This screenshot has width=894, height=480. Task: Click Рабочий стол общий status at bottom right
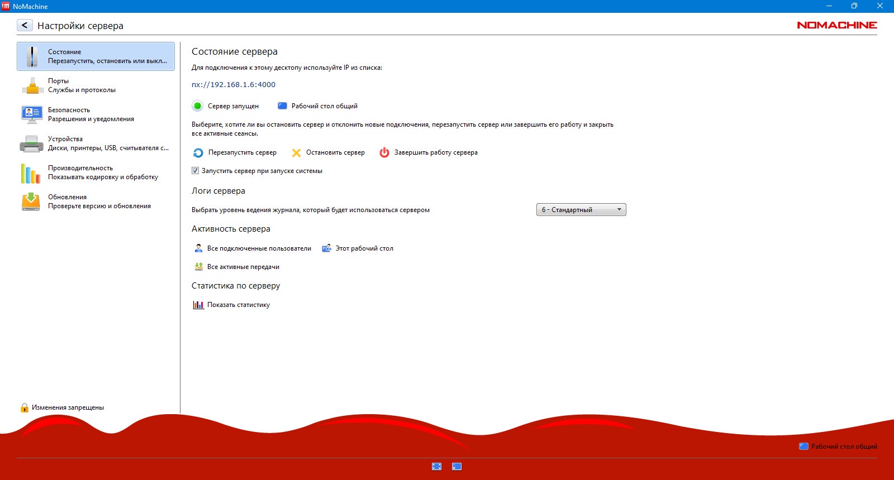point(838,447)
